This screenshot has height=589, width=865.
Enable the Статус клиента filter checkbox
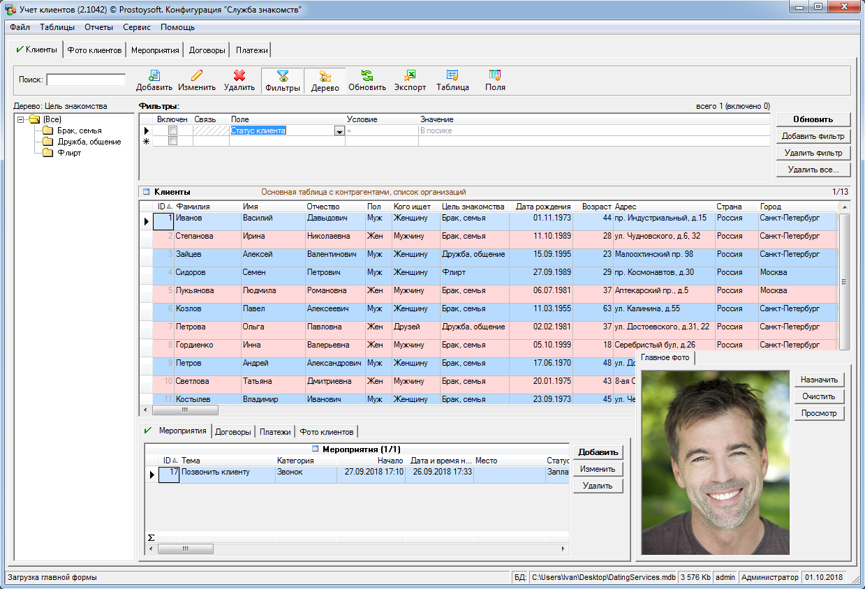(x=172, y=131)
